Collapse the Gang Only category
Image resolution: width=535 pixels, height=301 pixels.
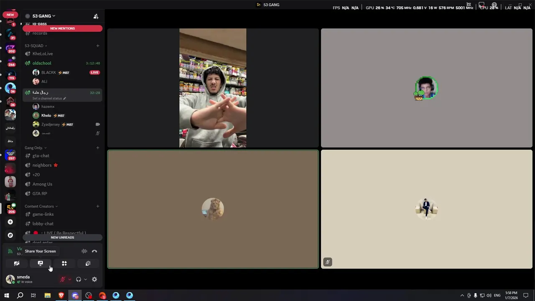click(x=36, y=148)
